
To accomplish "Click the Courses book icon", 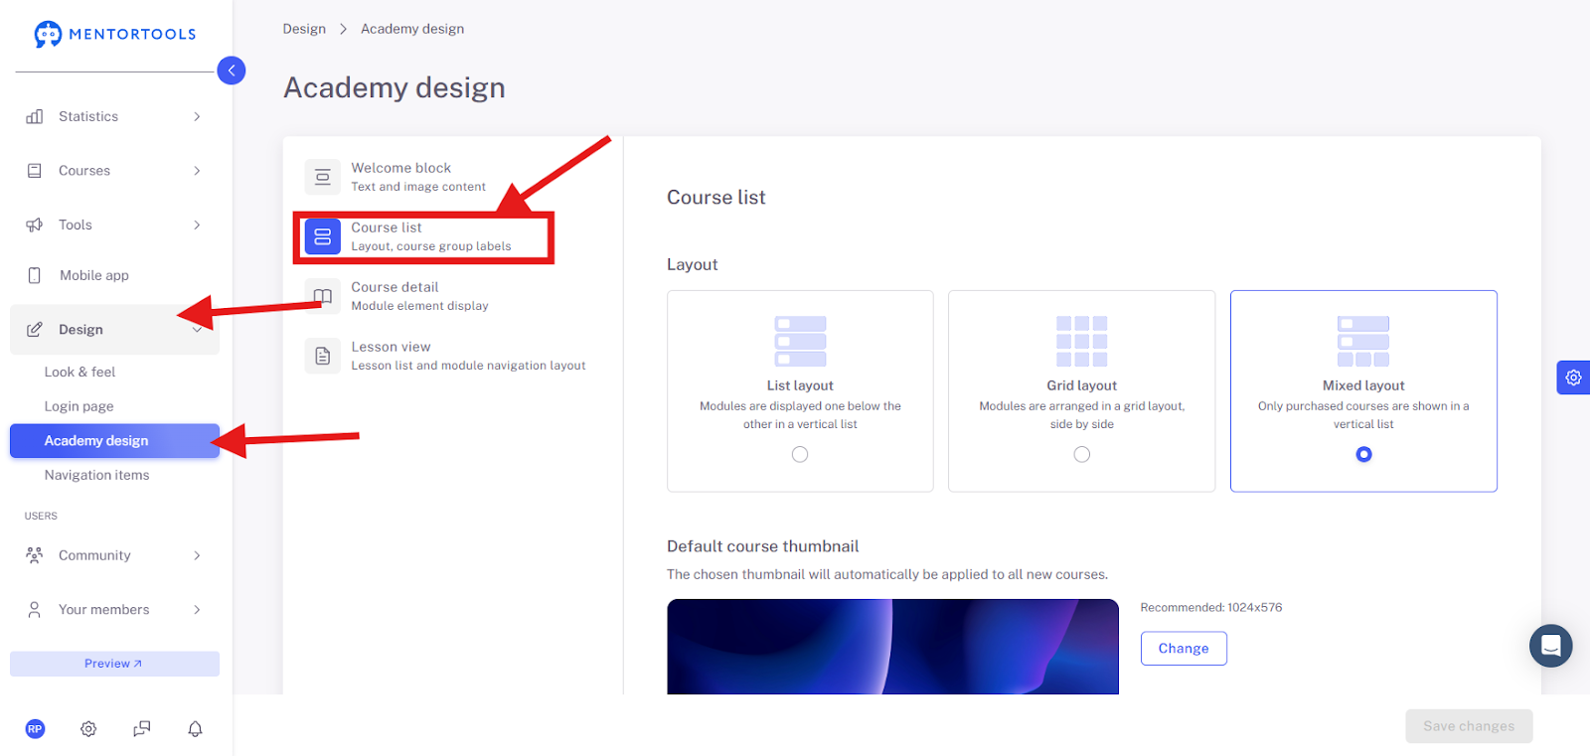I will [35, 171].
